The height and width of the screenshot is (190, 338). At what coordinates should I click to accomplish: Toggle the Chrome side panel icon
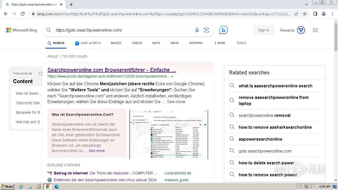315,14
